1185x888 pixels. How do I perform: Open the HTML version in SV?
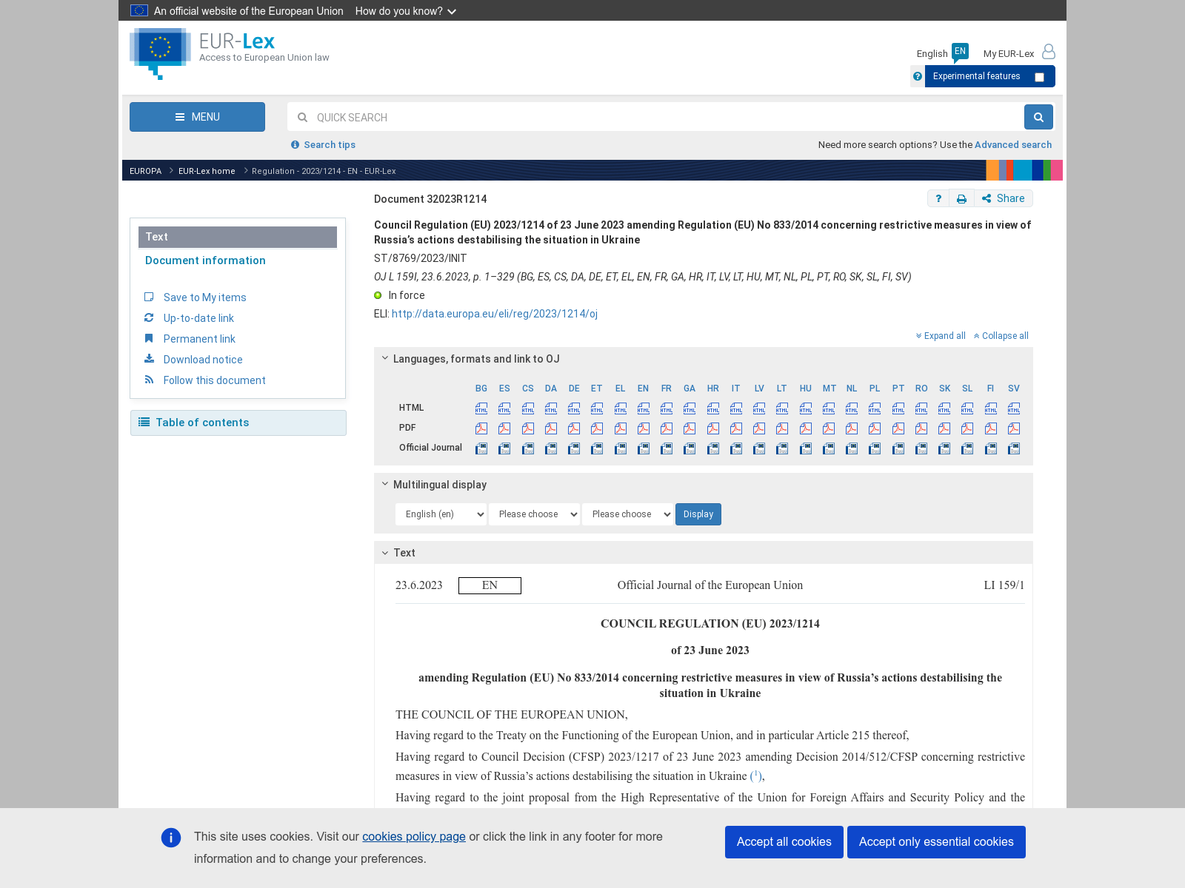pyautogui.click(x=1014, y=408)
